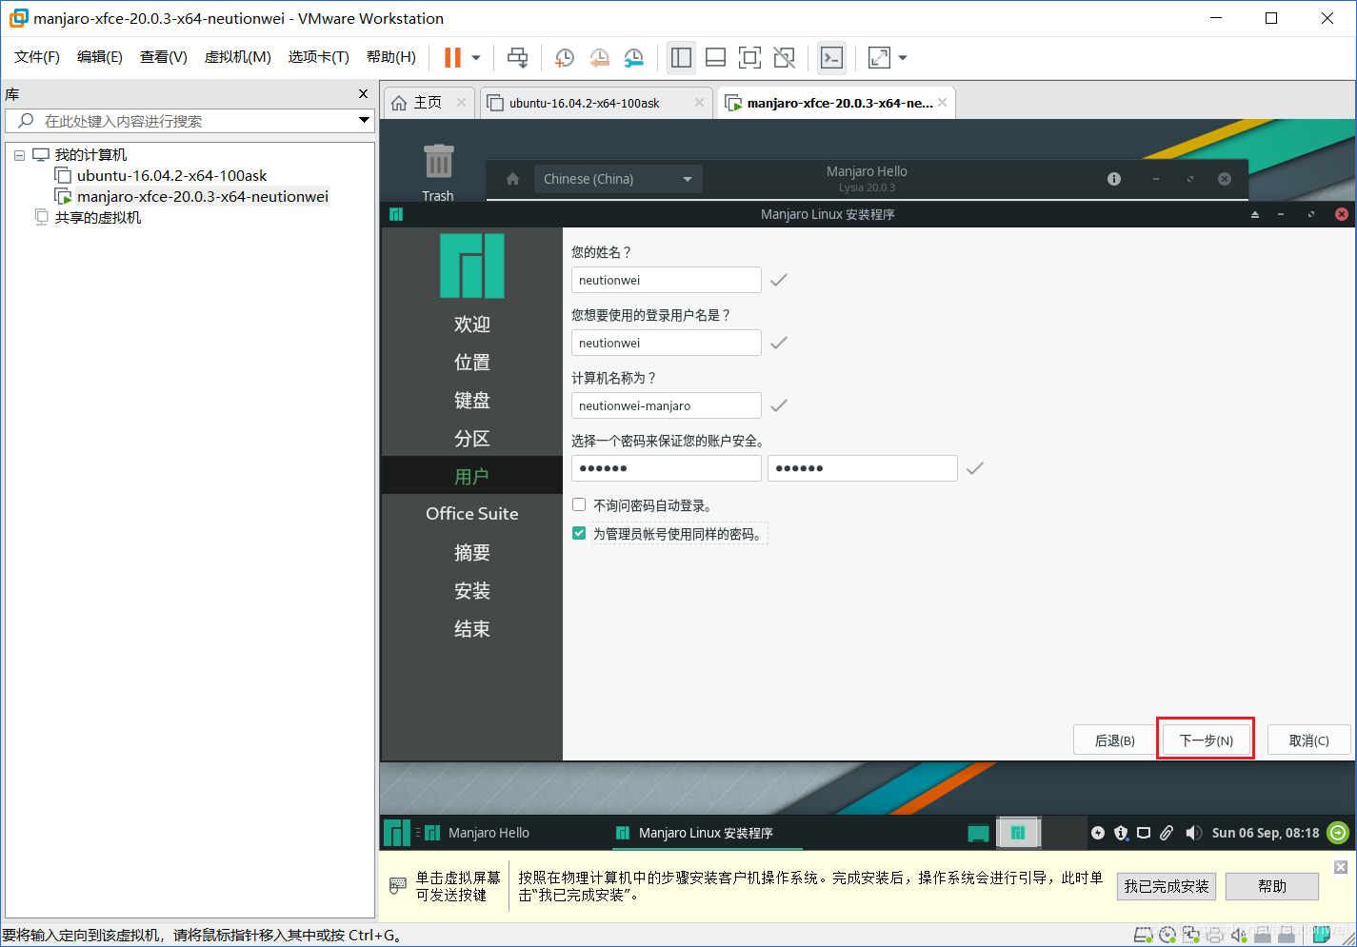Open the snapshot manager wrench-clock icon

tap(633, 58)
